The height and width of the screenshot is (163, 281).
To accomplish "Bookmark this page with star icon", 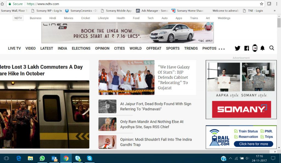I will pos(262,4).
